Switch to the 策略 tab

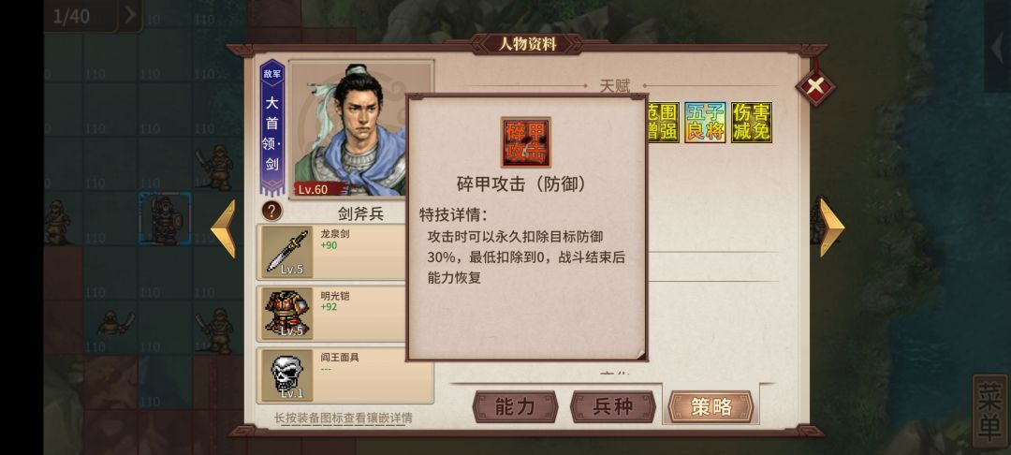[711, 406]
